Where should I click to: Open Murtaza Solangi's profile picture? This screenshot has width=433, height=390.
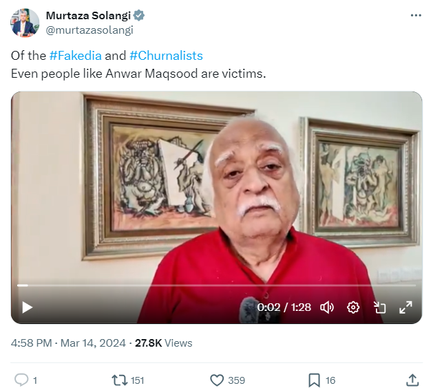tap(25, 23)
